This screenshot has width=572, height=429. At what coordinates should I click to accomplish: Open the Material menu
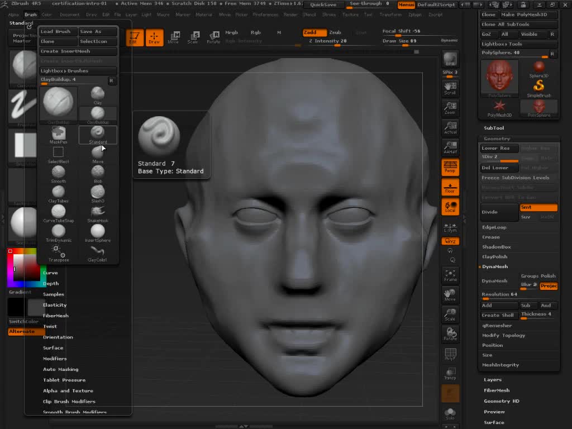tap(204, 15)
